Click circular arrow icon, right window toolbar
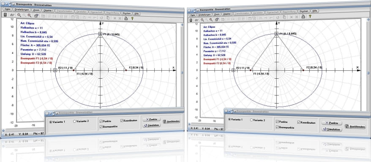 [277, 17]
